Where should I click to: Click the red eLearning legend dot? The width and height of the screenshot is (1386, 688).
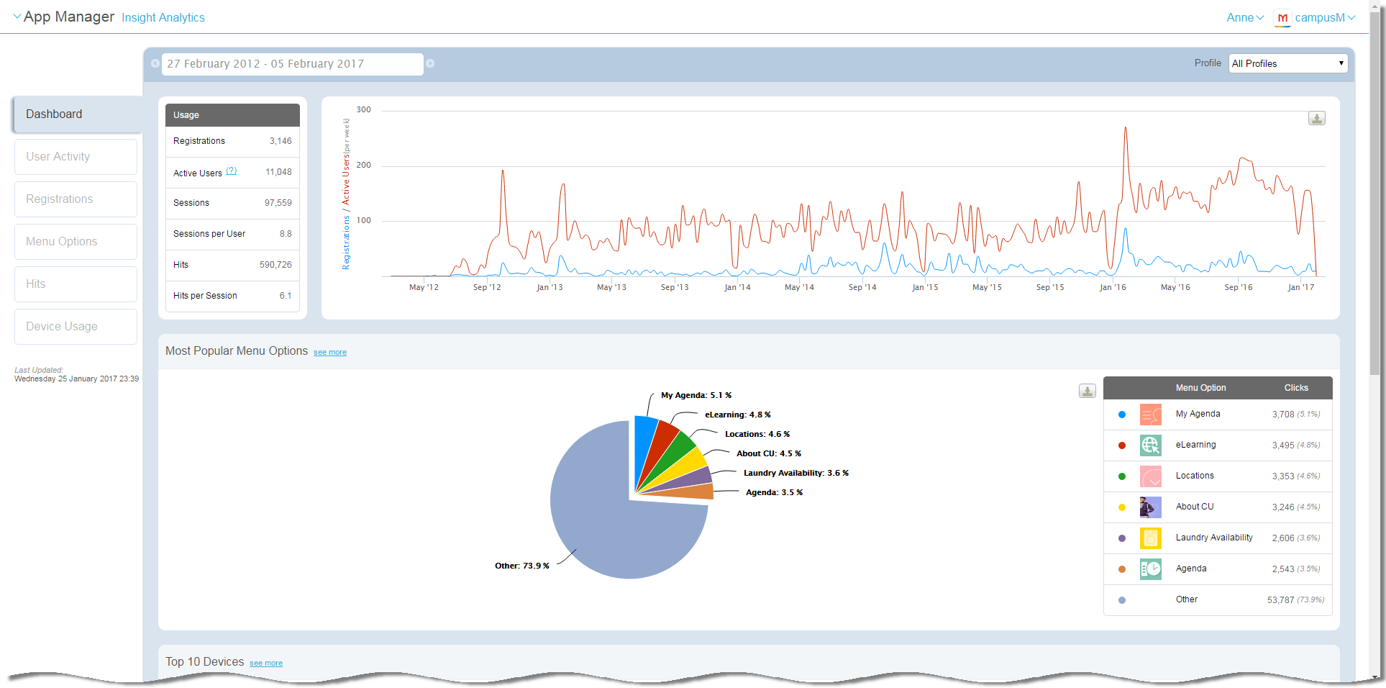pyautogui.click(x=1122, y=445)
